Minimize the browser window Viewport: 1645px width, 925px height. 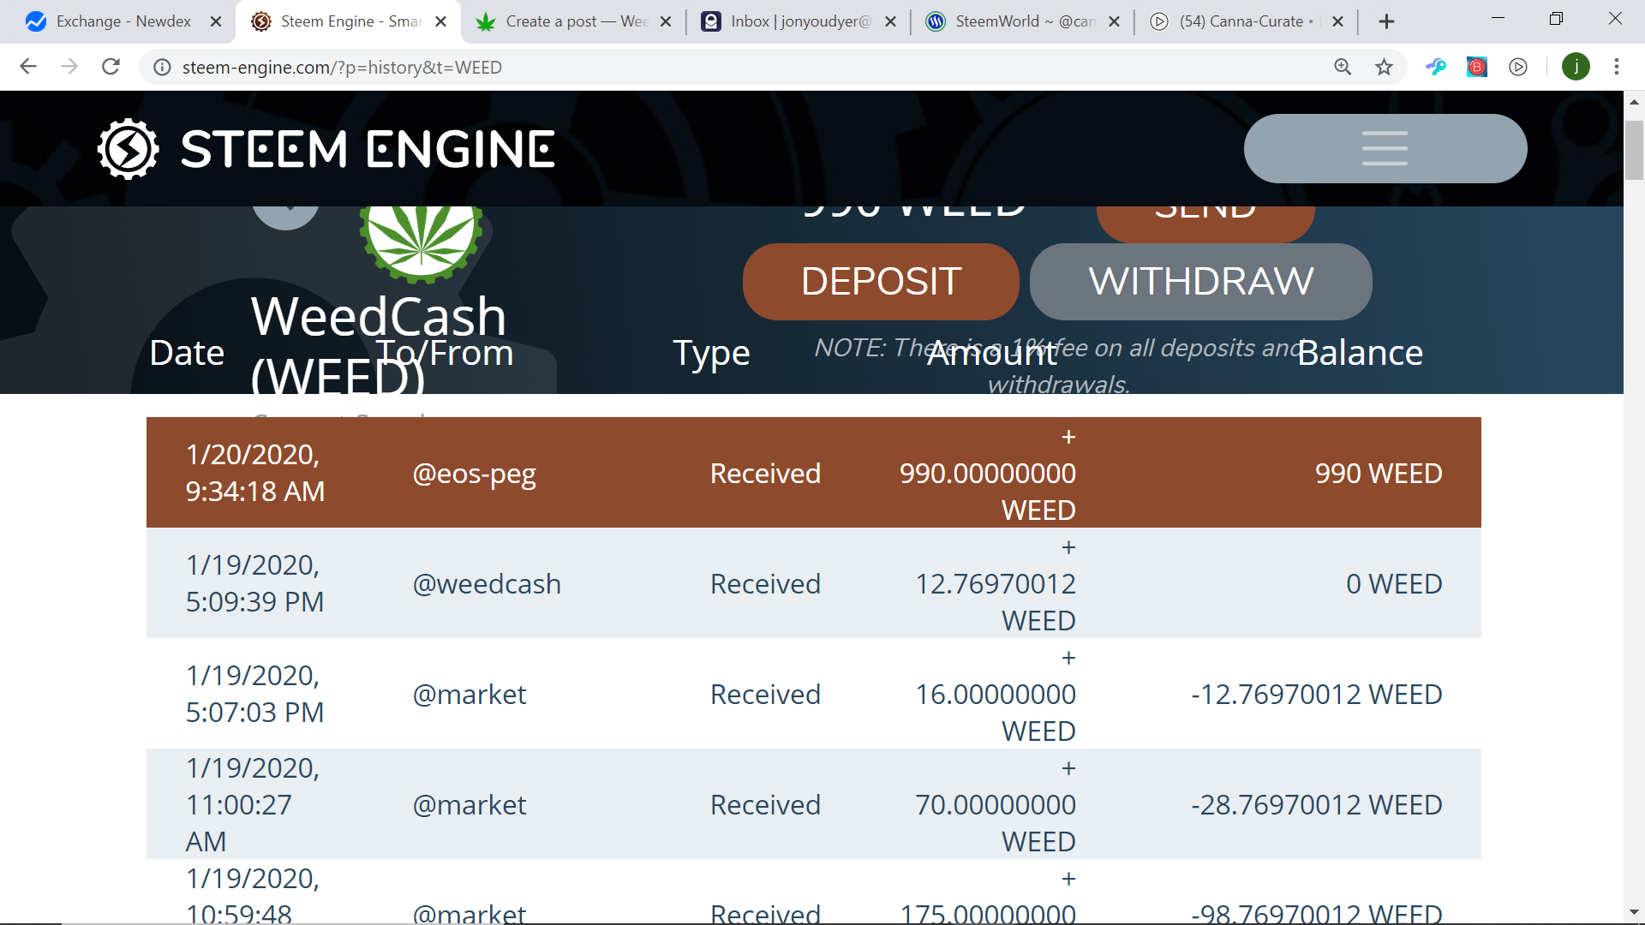point(1498,18)
